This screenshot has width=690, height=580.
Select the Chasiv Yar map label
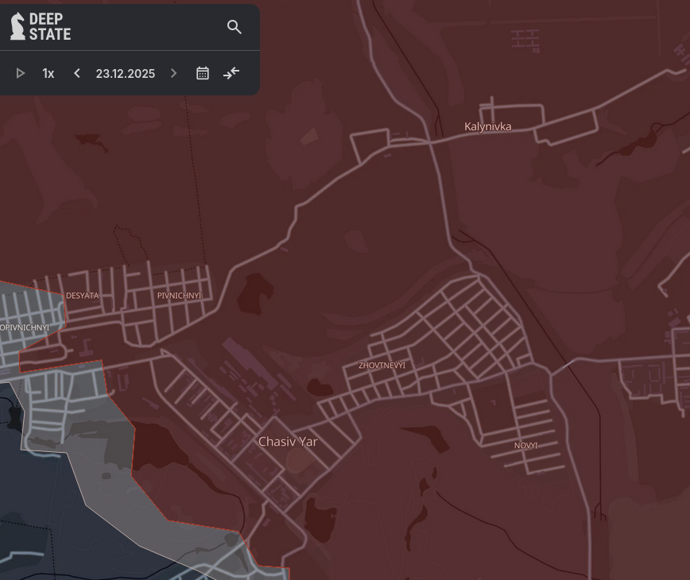pyautogui.click(x=288, y=442)
